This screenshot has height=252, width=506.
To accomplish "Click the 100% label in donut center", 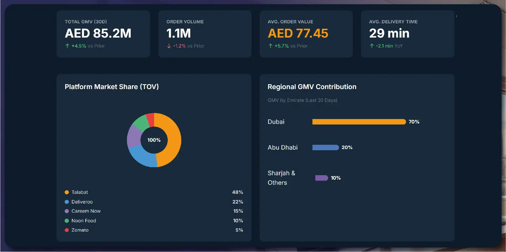I will coord(154,140).
